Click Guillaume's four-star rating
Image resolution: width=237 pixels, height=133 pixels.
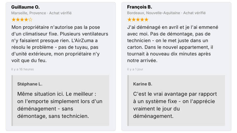click(x=22, y=20)
